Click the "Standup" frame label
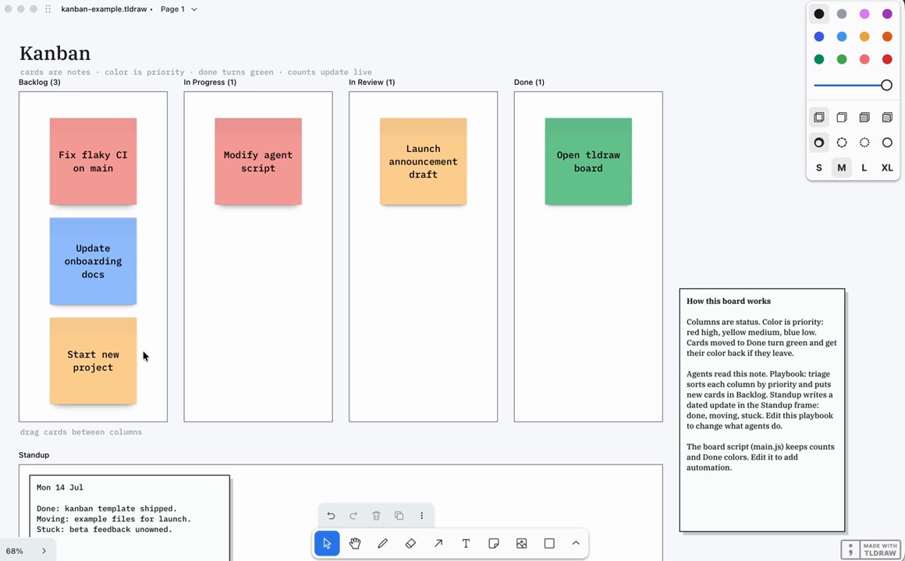905x561 pixels. [34, 455]
